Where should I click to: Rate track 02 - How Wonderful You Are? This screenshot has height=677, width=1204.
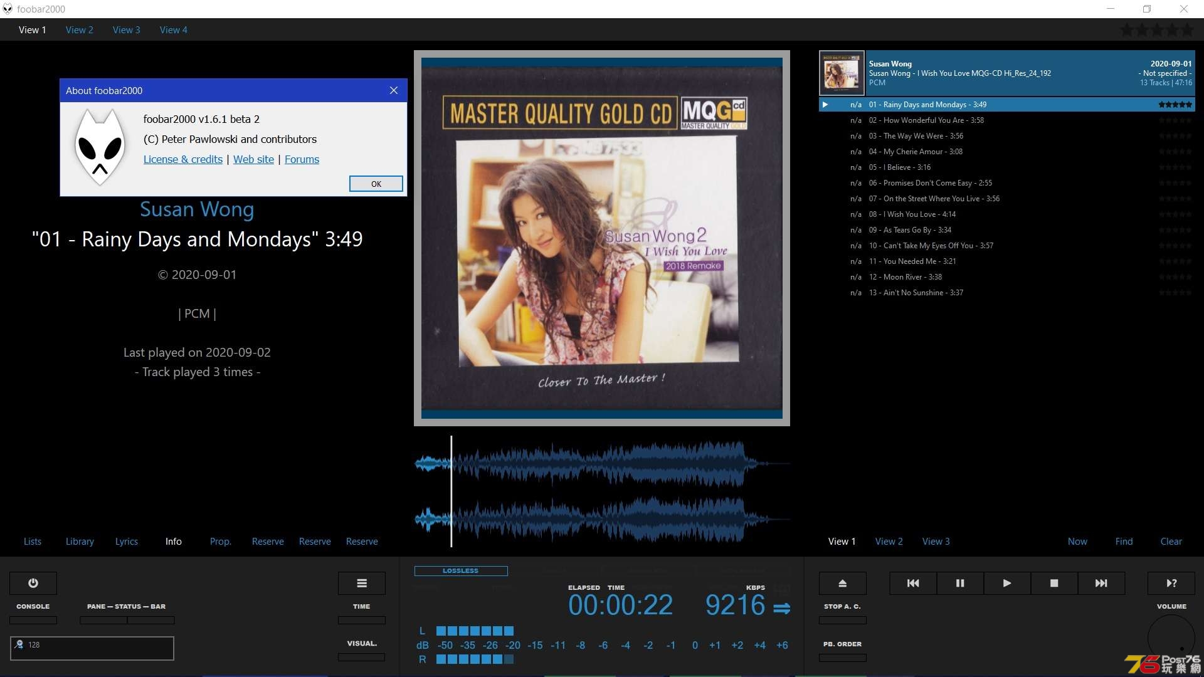[1175, 120]
